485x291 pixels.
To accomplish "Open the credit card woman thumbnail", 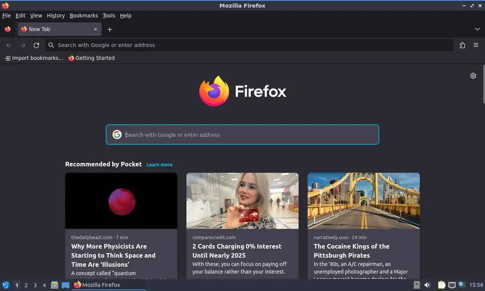I will (x=242, y=201).
